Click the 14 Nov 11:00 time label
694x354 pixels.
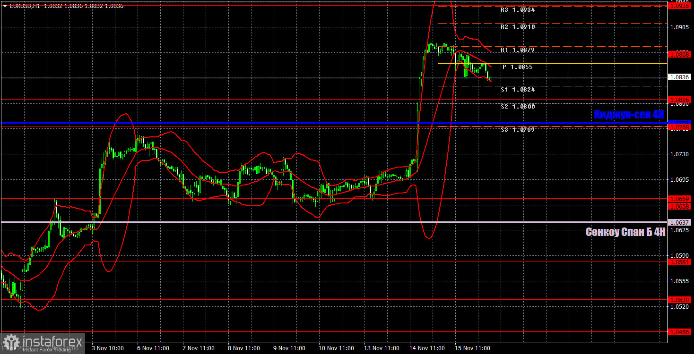427,348
